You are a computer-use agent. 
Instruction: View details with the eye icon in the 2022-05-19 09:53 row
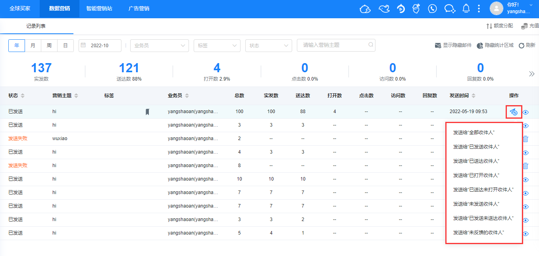pyautogui.click(x=526, y=112)
